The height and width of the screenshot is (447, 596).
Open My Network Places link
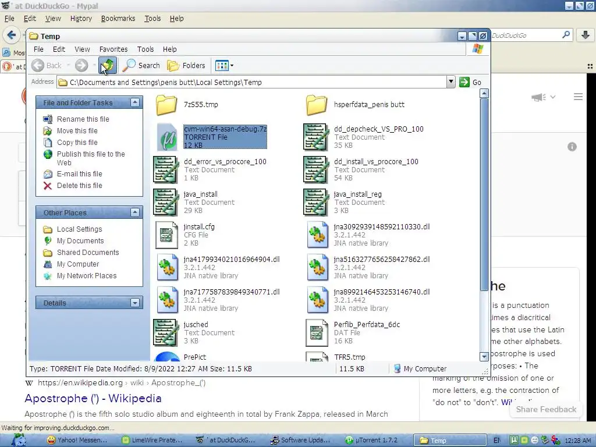(87, 275)
